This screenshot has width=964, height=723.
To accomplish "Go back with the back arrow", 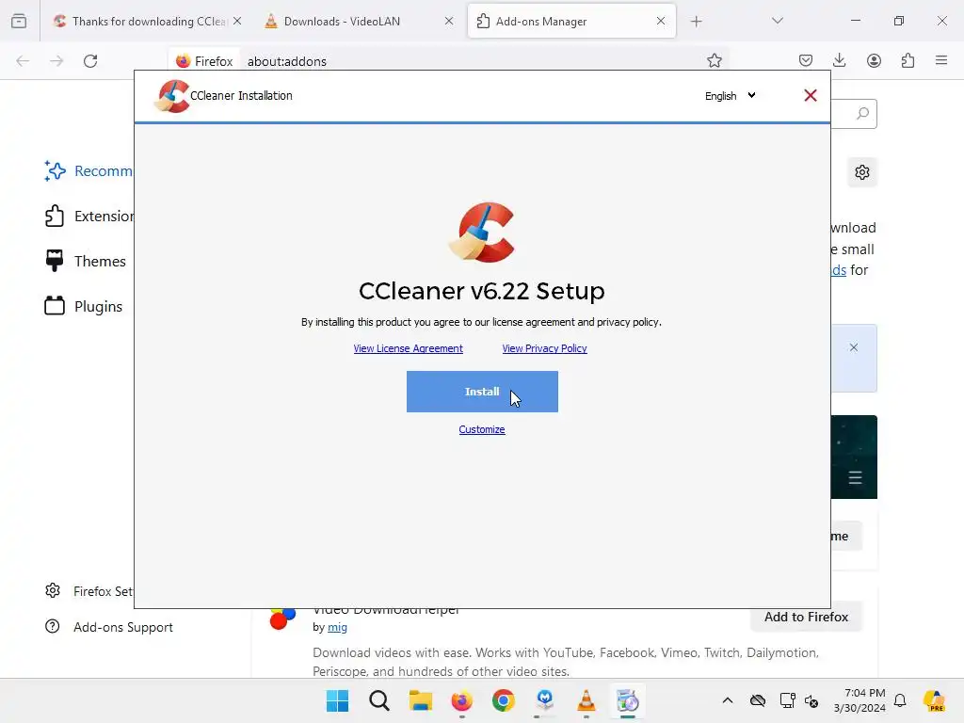I will point(23,61).
